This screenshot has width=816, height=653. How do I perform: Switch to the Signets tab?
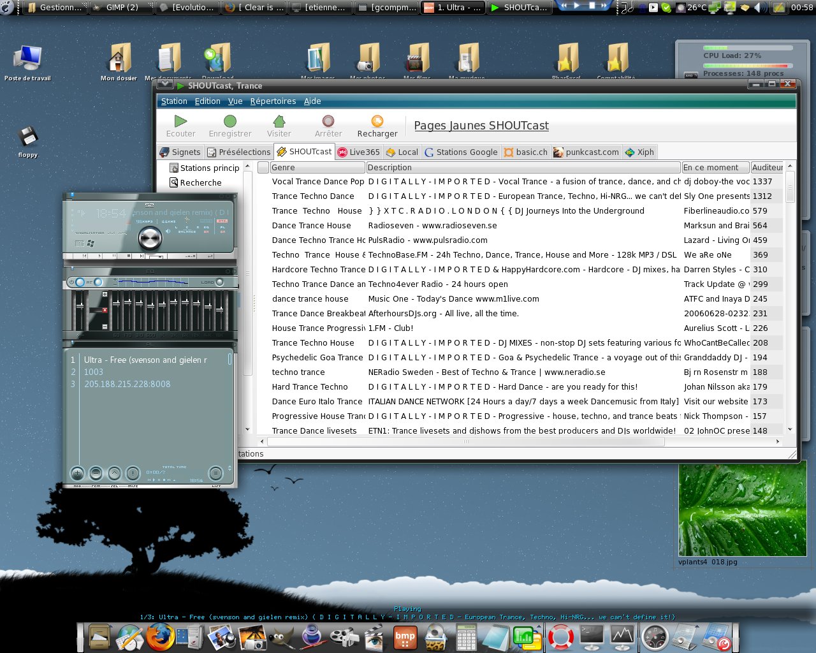pos(180,152)
